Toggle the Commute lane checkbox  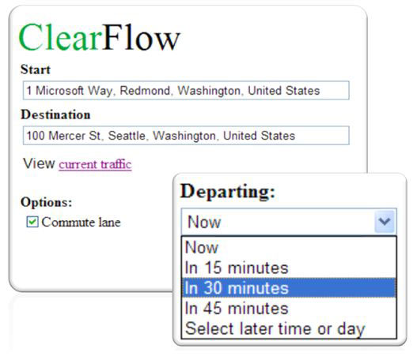32,222
